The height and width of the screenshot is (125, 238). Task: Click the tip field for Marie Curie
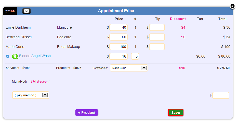tap(157, 47)
